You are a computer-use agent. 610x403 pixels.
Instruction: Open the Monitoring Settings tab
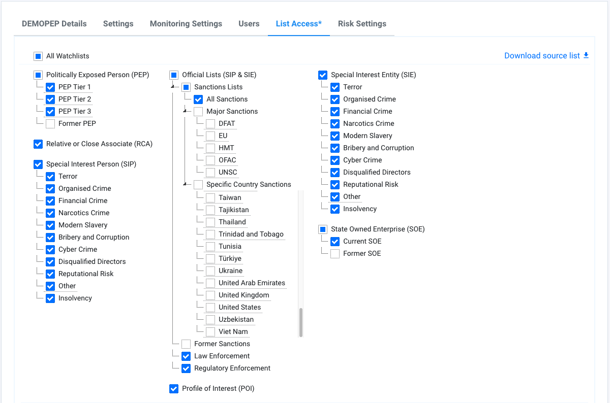186,24
